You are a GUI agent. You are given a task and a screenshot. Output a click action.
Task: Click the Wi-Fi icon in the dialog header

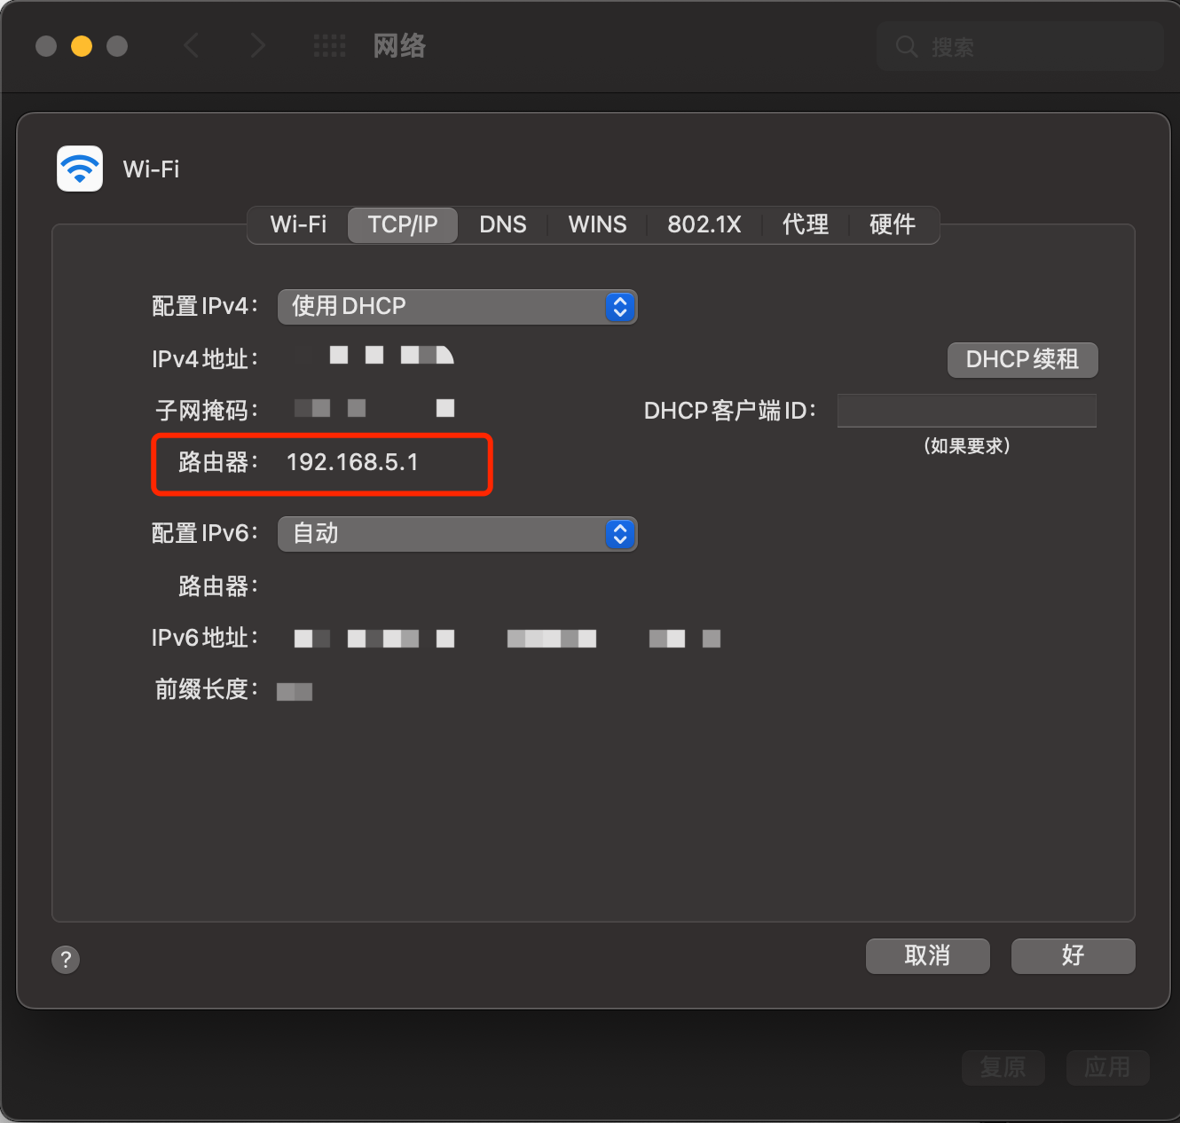[x=80, y=169]
